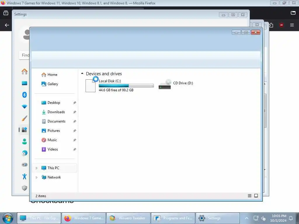Open the Apps section in Settings sidebar
The width and height of the screenshot is (299, 224).
(x=25, y=130)
